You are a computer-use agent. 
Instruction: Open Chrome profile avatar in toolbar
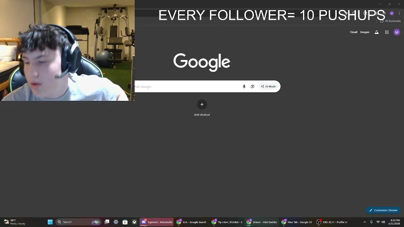392,13
